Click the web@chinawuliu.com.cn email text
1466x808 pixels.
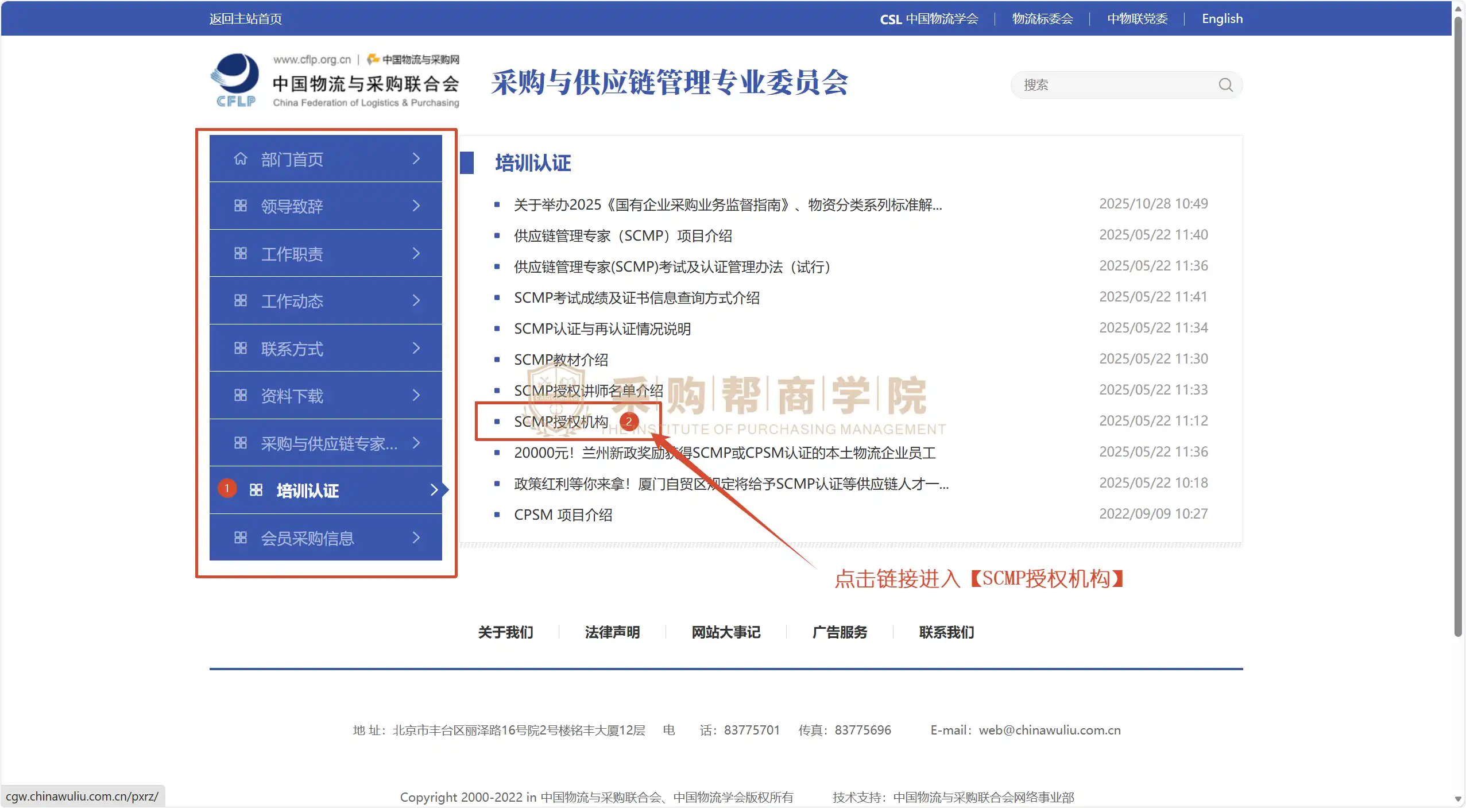pyautogui.click(x=1050, y=730)
